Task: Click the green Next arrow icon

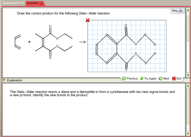Action: tap(160, 79)
